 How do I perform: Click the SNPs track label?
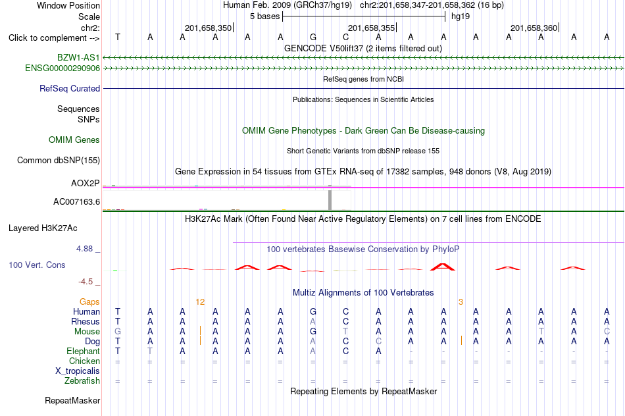89,119
